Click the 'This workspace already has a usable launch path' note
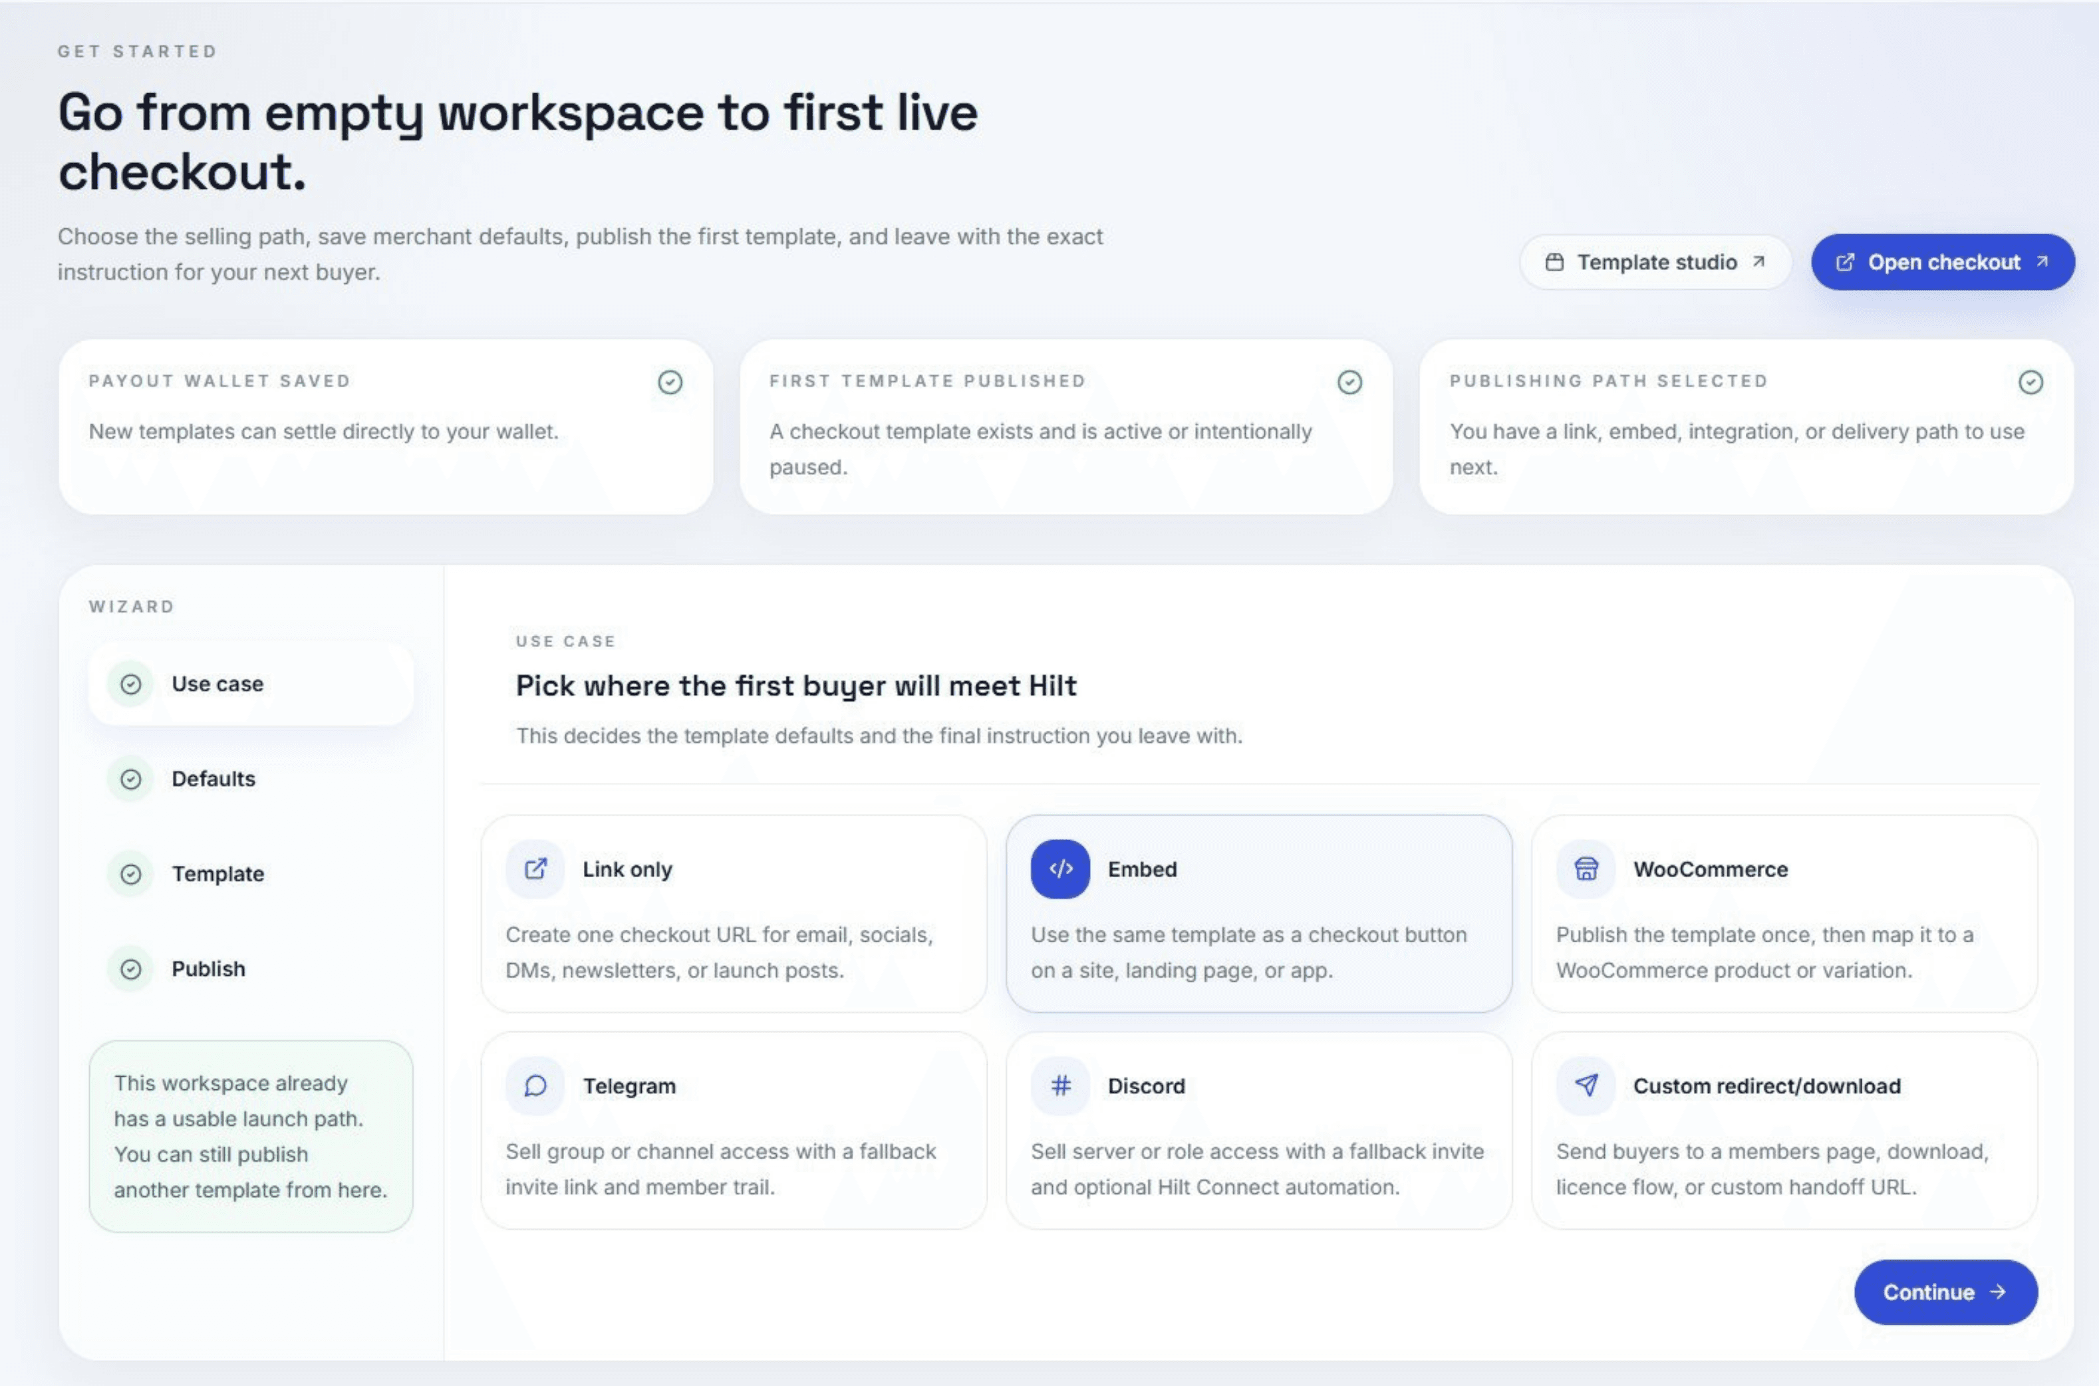The height and width of the screenshot is (1386, 2099). tap(251, 1137)
